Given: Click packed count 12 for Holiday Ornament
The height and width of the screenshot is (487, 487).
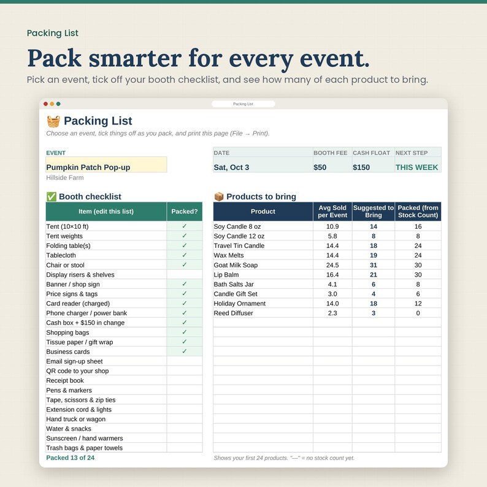Looking at the screenshot, I should [x=418, y=303].
